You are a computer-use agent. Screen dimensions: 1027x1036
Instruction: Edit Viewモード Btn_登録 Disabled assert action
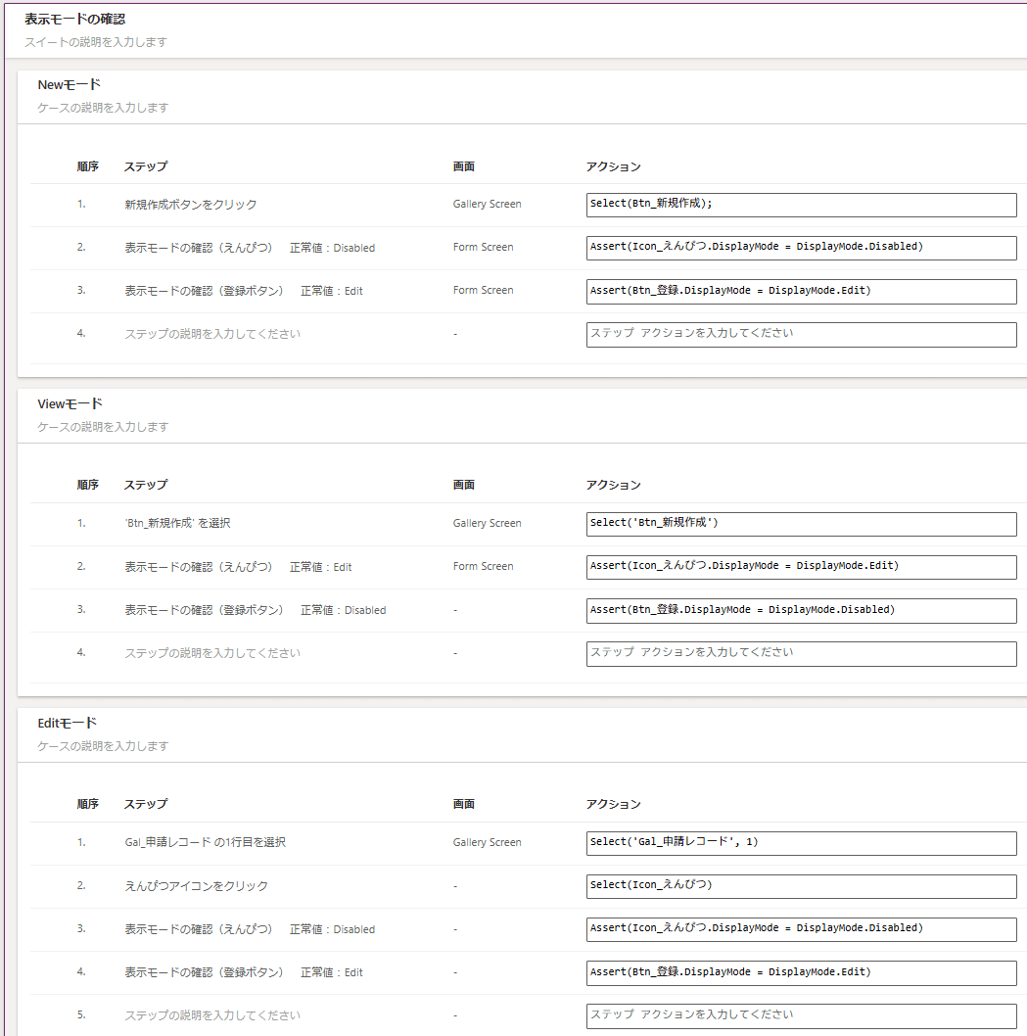pos(801,610)
